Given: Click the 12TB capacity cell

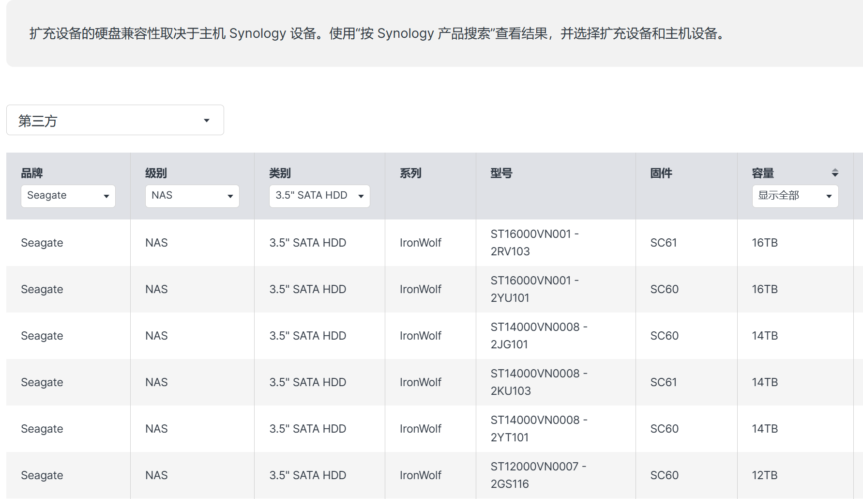Looking at the screenshot, I should coord(765,475).
